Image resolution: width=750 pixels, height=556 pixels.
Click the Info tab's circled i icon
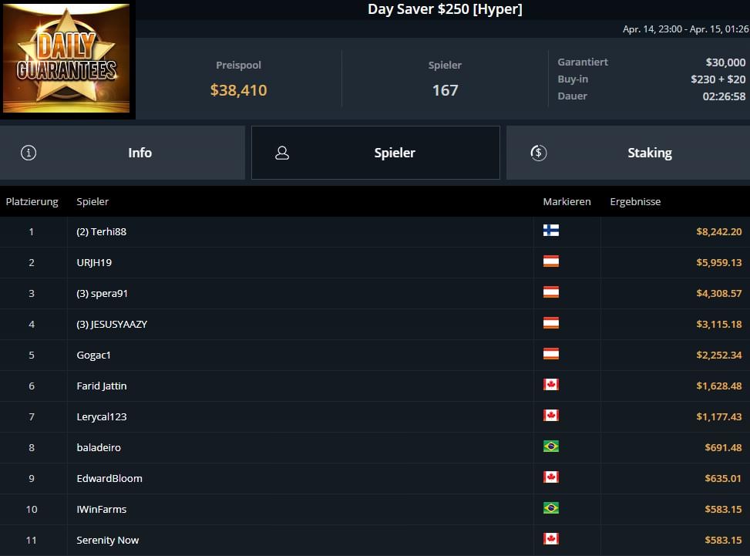pos(29,153)
